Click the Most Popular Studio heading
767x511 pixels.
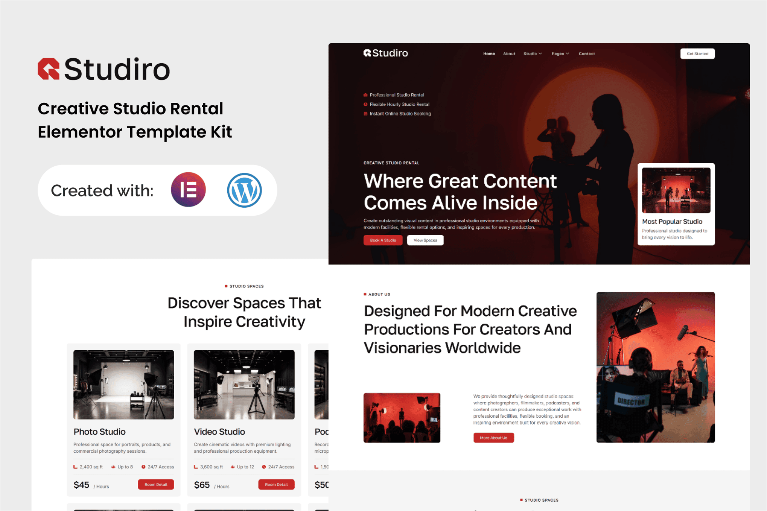[672, 222]
